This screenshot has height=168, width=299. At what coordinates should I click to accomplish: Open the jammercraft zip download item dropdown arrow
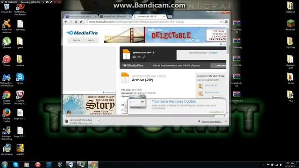98,121
